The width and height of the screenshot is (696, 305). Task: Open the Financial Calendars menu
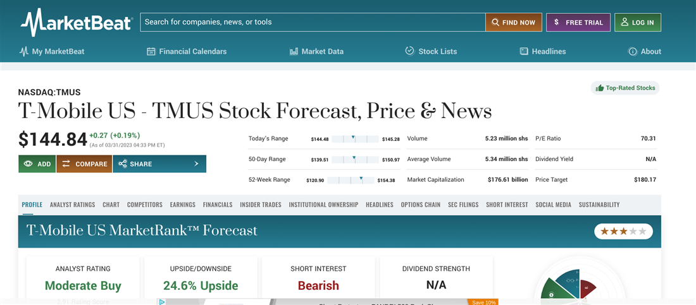coord(187,51)
